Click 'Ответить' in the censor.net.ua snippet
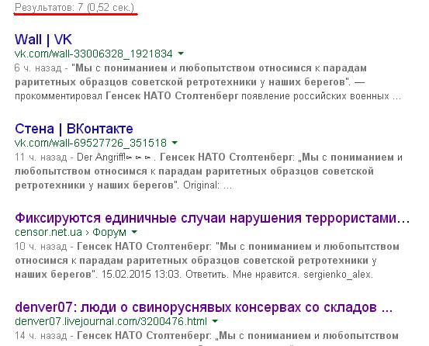This screenshot has width=429, height=346. click(x=206, y=275)
